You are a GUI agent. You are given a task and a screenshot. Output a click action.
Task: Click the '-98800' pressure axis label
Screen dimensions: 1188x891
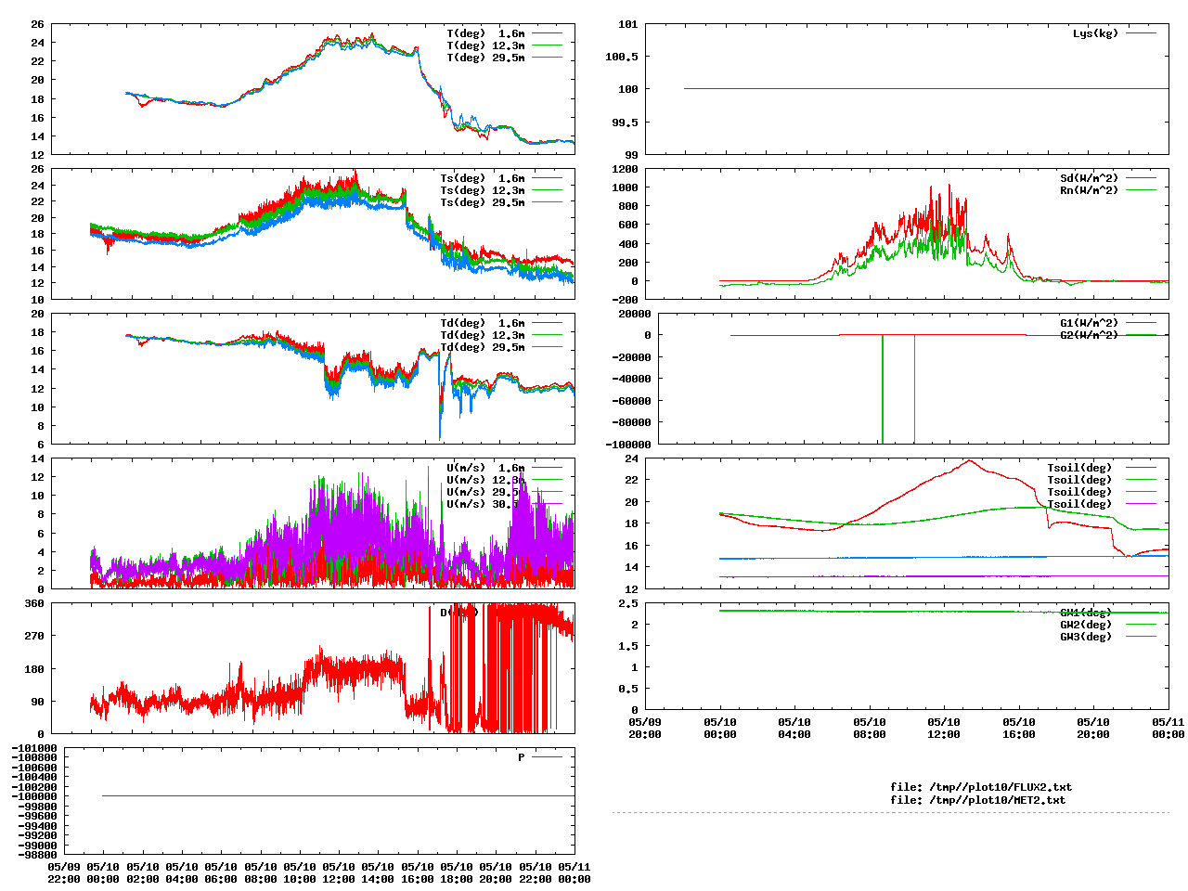(37, 855)
